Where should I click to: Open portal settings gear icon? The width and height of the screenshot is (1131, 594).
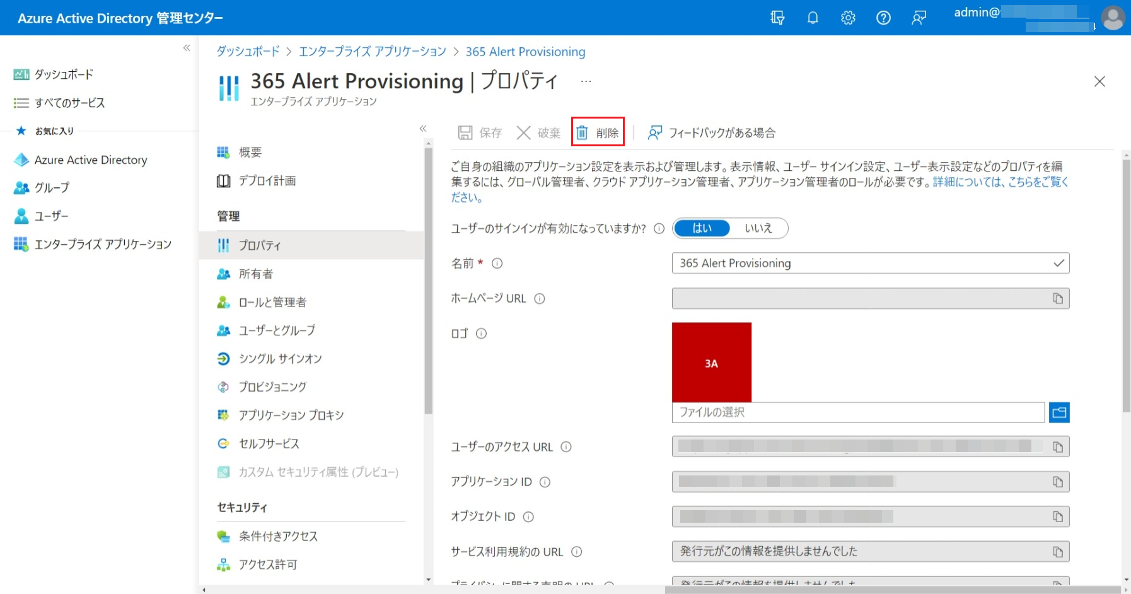point(848,18)
